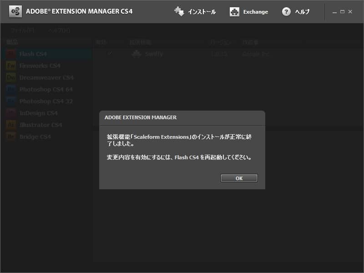Screen dimensions: 364x273
Task: Close the Extension Manager window
Action: pos(350,12)
